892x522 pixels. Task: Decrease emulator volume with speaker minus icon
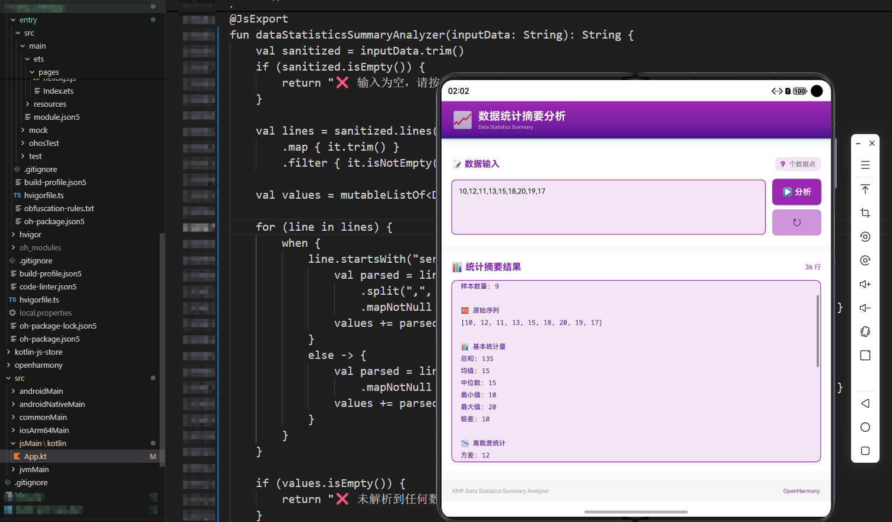point(865,308)
